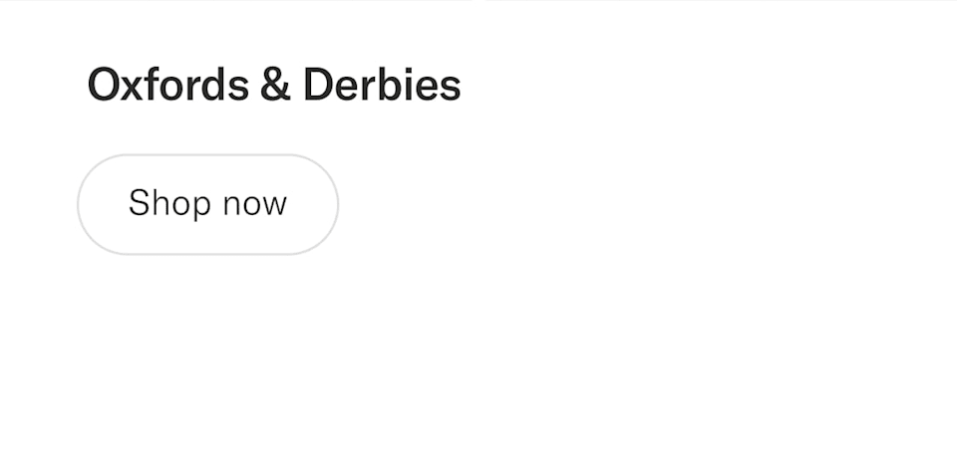Image resolution: width=957 pixels, height=460 pixels.
Task: Select the rounded Shop now pill button
Action: coord(207,204)
